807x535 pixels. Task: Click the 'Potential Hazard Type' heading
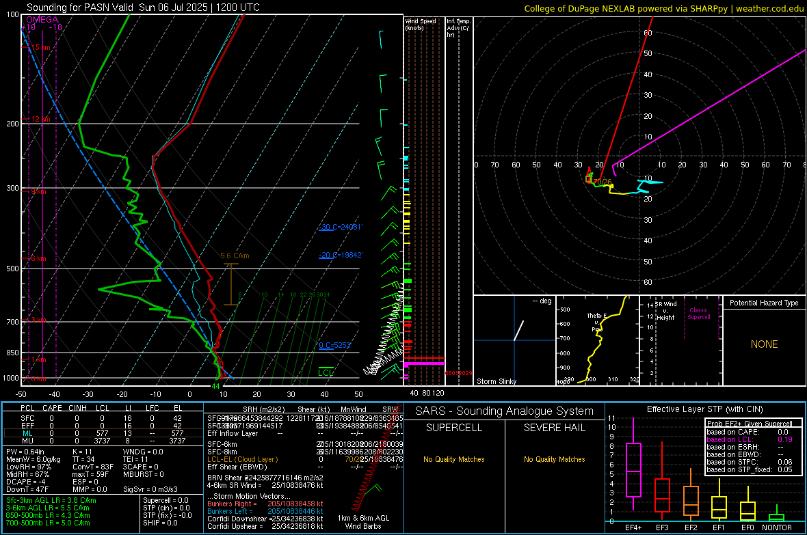tap(764, 303)
